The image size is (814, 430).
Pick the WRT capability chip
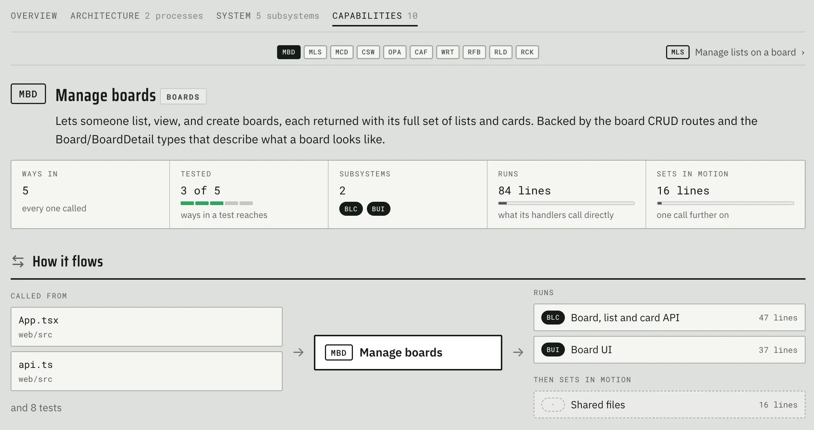(447, 52)
